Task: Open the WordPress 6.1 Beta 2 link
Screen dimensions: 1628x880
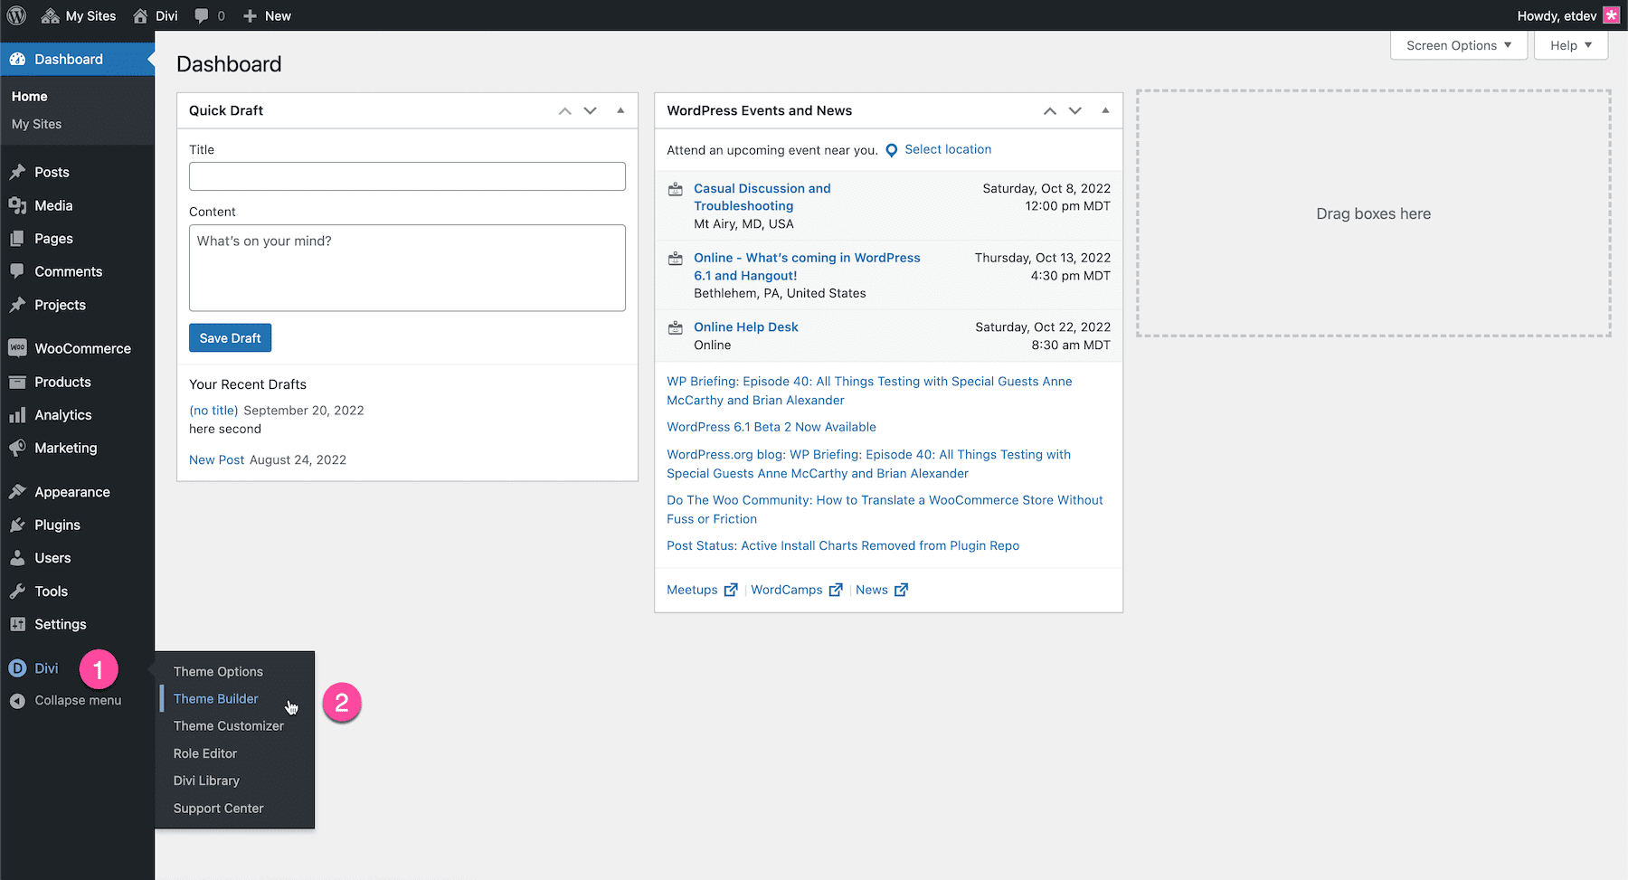Action: (x=771, y=426)
